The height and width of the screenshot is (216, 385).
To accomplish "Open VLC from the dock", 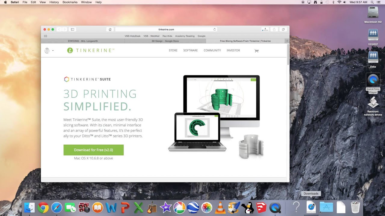I will 220,208.
